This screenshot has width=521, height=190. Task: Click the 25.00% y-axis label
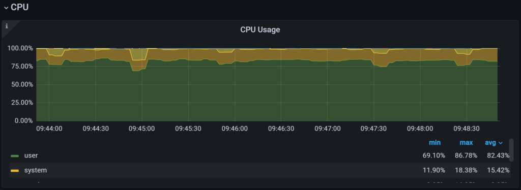22,103
